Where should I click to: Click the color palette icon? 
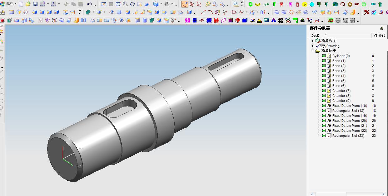[x=208, y=4]
